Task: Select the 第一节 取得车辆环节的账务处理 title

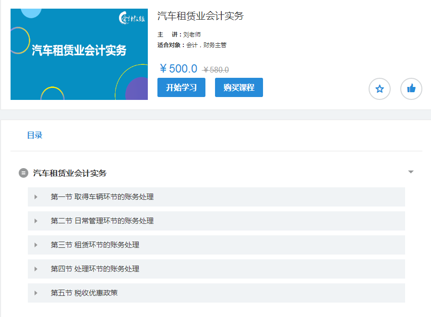Action: coord(102,197)
